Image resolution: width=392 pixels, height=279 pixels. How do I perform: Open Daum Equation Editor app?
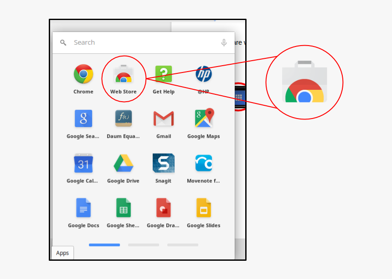(x=124, y=118)
